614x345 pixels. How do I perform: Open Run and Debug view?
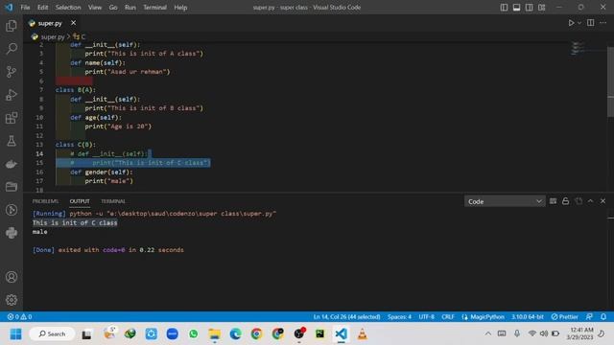(12, 95)
